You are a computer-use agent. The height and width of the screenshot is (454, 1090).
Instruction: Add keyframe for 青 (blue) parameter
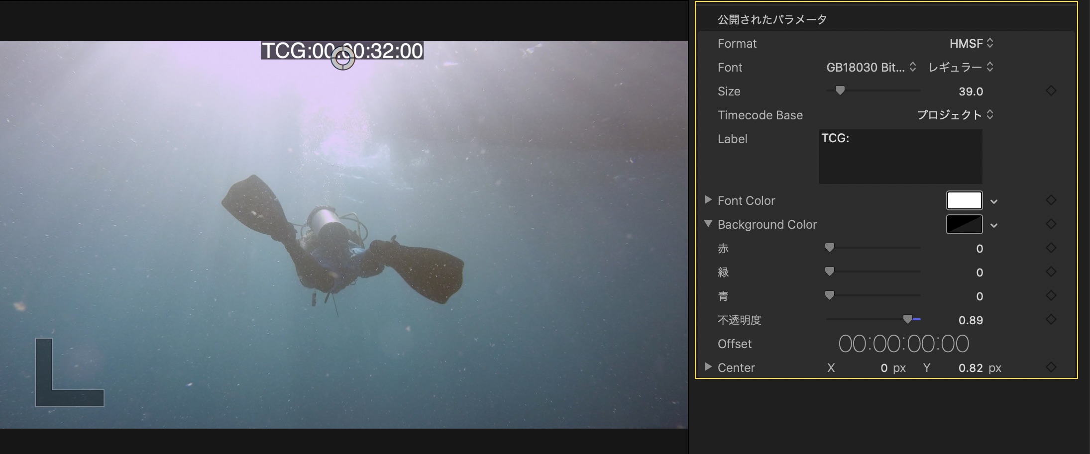pyautogui.click(x=1051, y=296)
